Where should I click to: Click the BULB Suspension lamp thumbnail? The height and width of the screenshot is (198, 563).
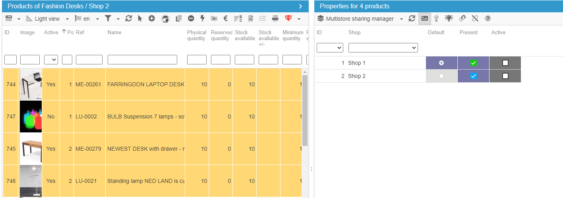[31, 116]
